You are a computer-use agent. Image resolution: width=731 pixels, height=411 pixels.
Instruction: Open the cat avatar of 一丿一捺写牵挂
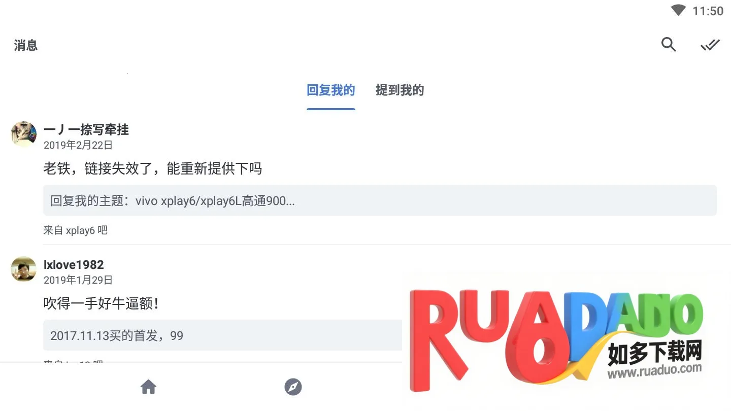click(24, 134)
